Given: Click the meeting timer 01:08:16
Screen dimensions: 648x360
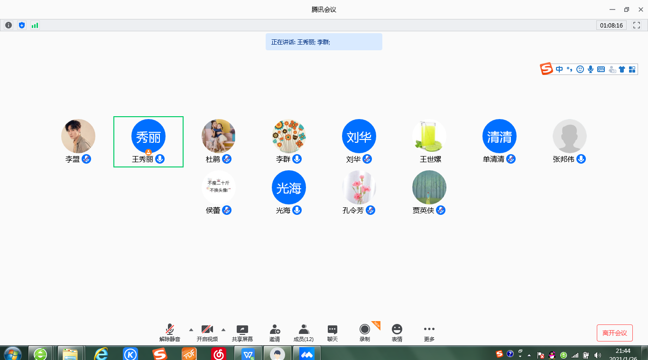Looking at the screenshot, I should coord(611,25).
